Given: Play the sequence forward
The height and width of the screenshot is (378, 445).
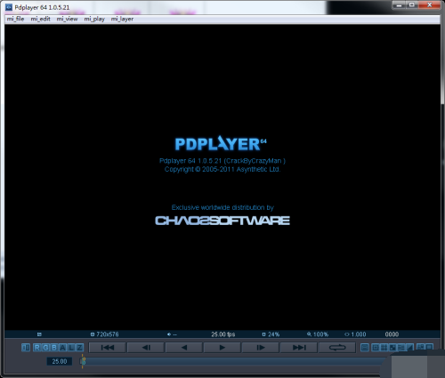Looking at the screenshot, I should click(222, 348).
